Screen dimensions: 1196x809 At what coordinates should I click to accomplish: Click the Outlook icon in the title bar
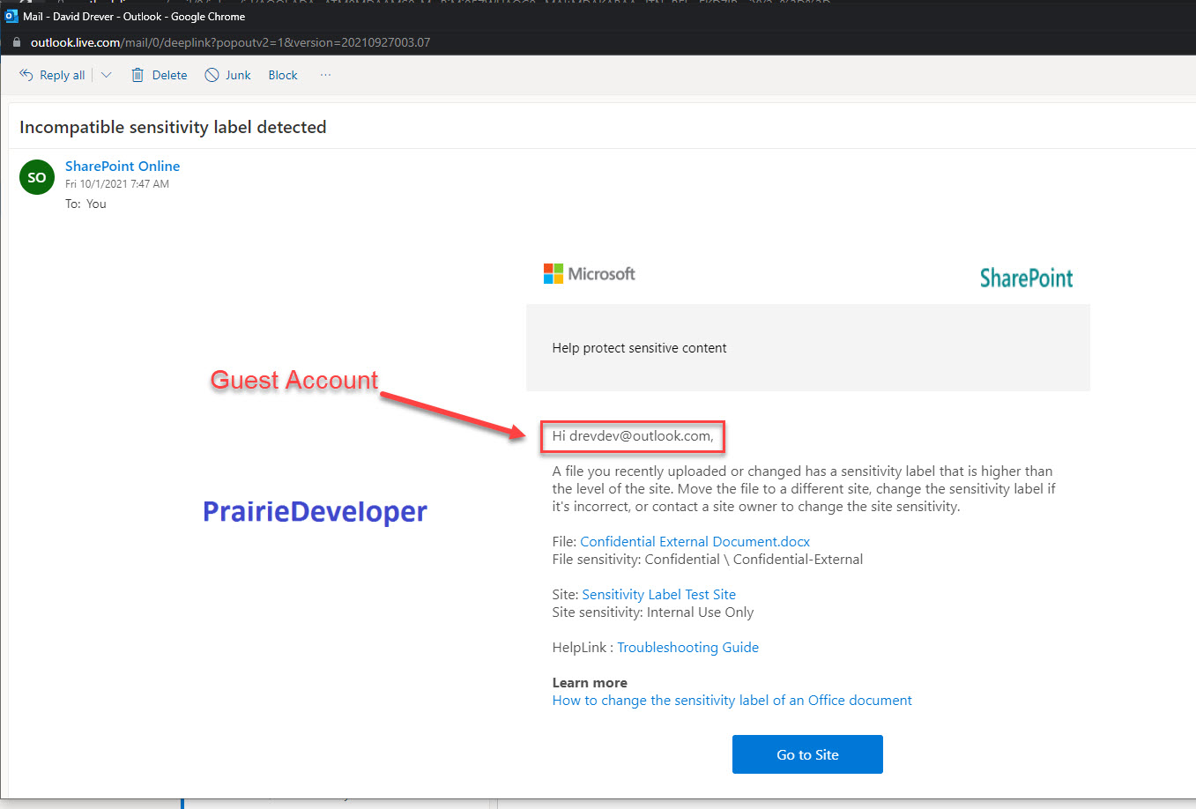tap(11, 16)
